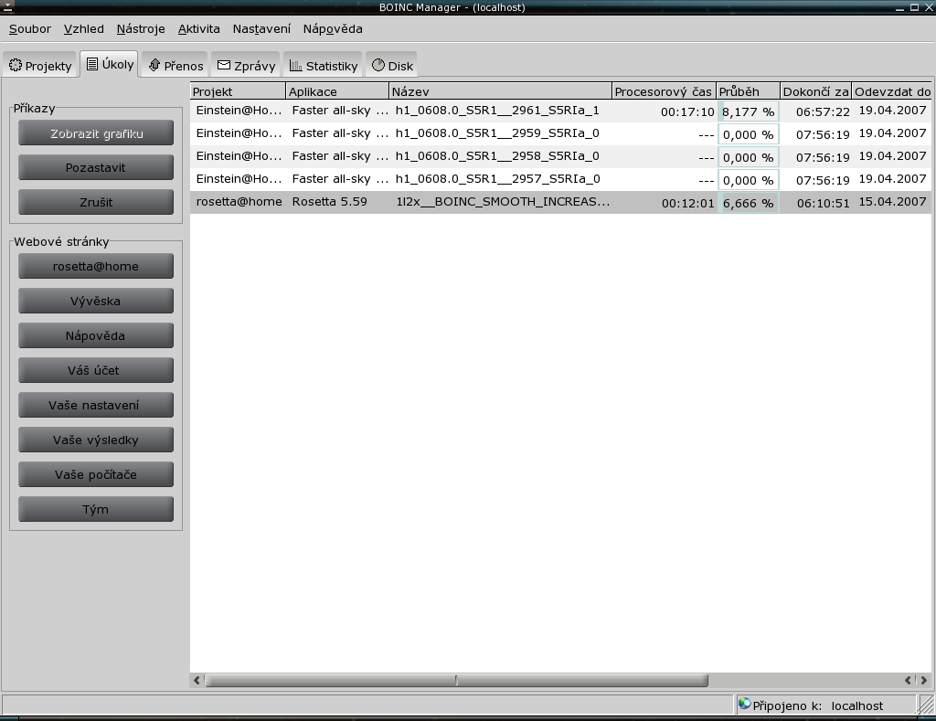Click the 6,666 % progress bar
Image resolution: width=936 pixels, height=721 pixels.
click(749, 203)
